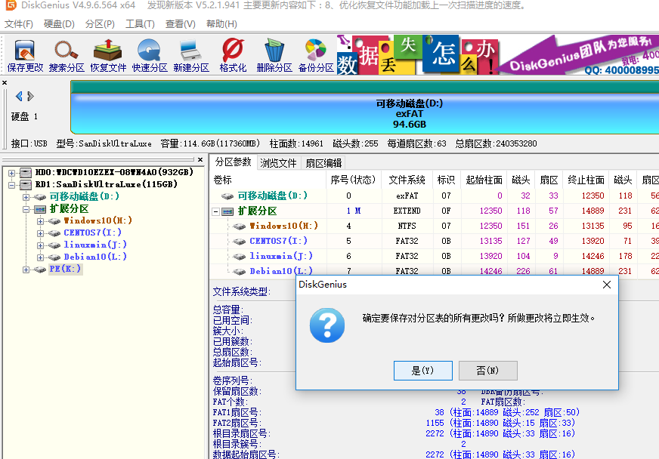Expand linuxmin(J:) tree node

pyautogui.click(x=40, y=245)
